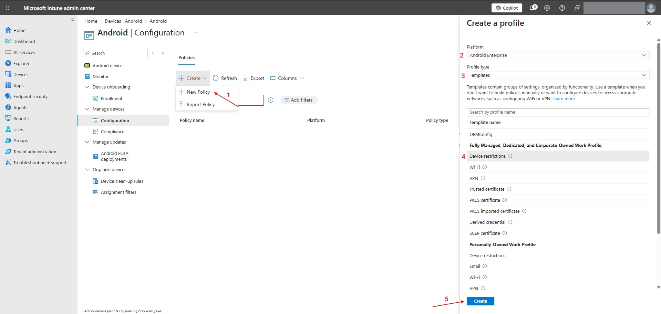Open the settings gear icon
661x314 pixels.
point(547,8)
